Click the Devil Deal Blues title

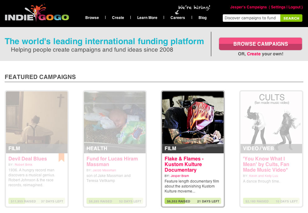(x=27, y=159)
